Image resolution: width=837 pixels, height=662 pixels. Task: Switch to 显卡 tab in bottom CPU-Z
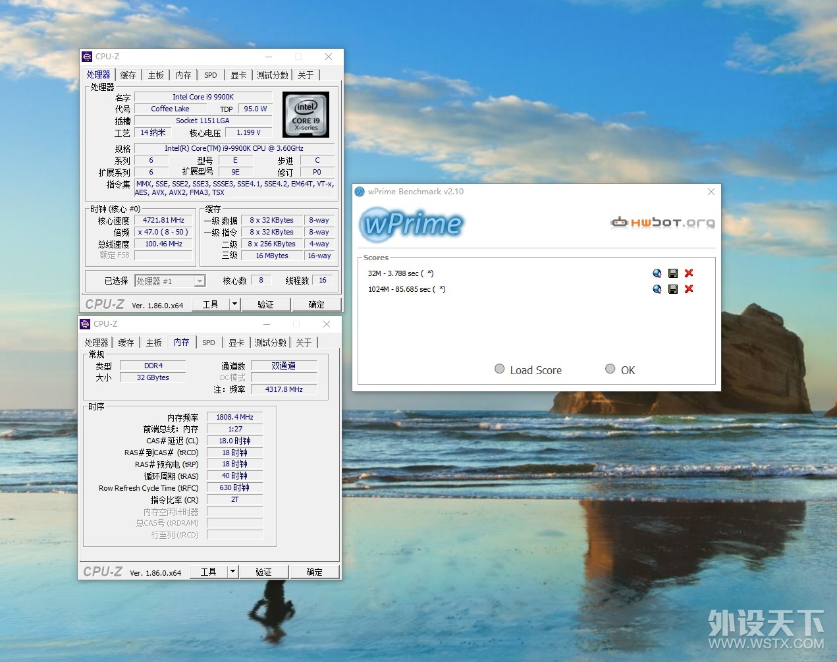(236, 343)
